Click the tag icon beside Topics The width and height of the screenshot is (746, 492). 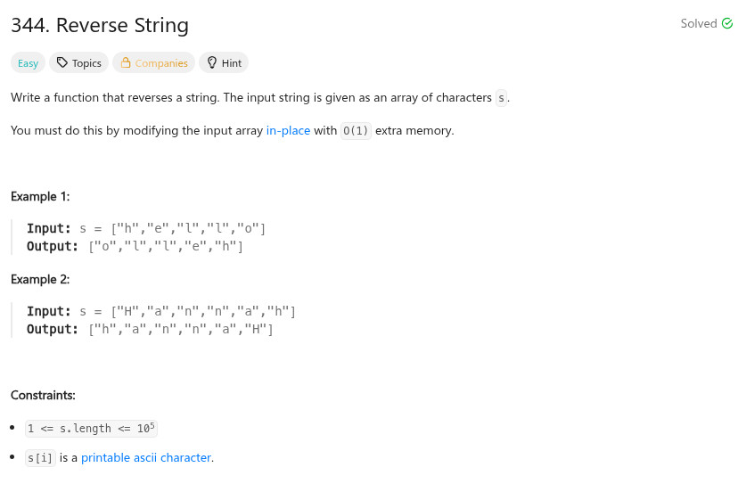tap(61, 63)
